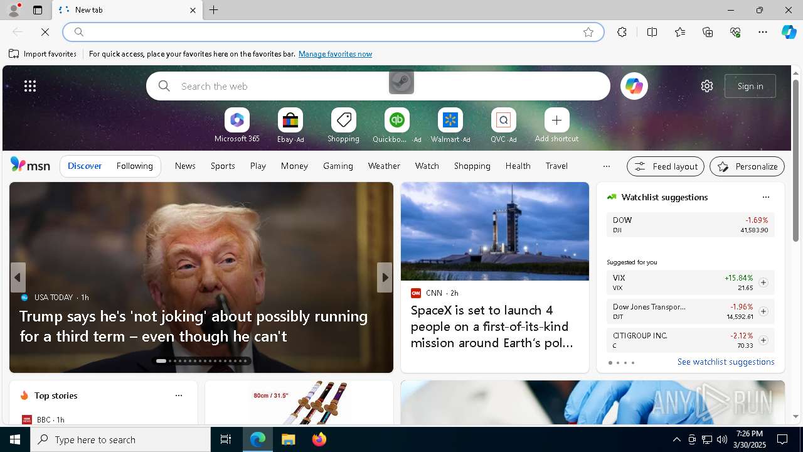Open a new tab with plus button

[213, 10]
